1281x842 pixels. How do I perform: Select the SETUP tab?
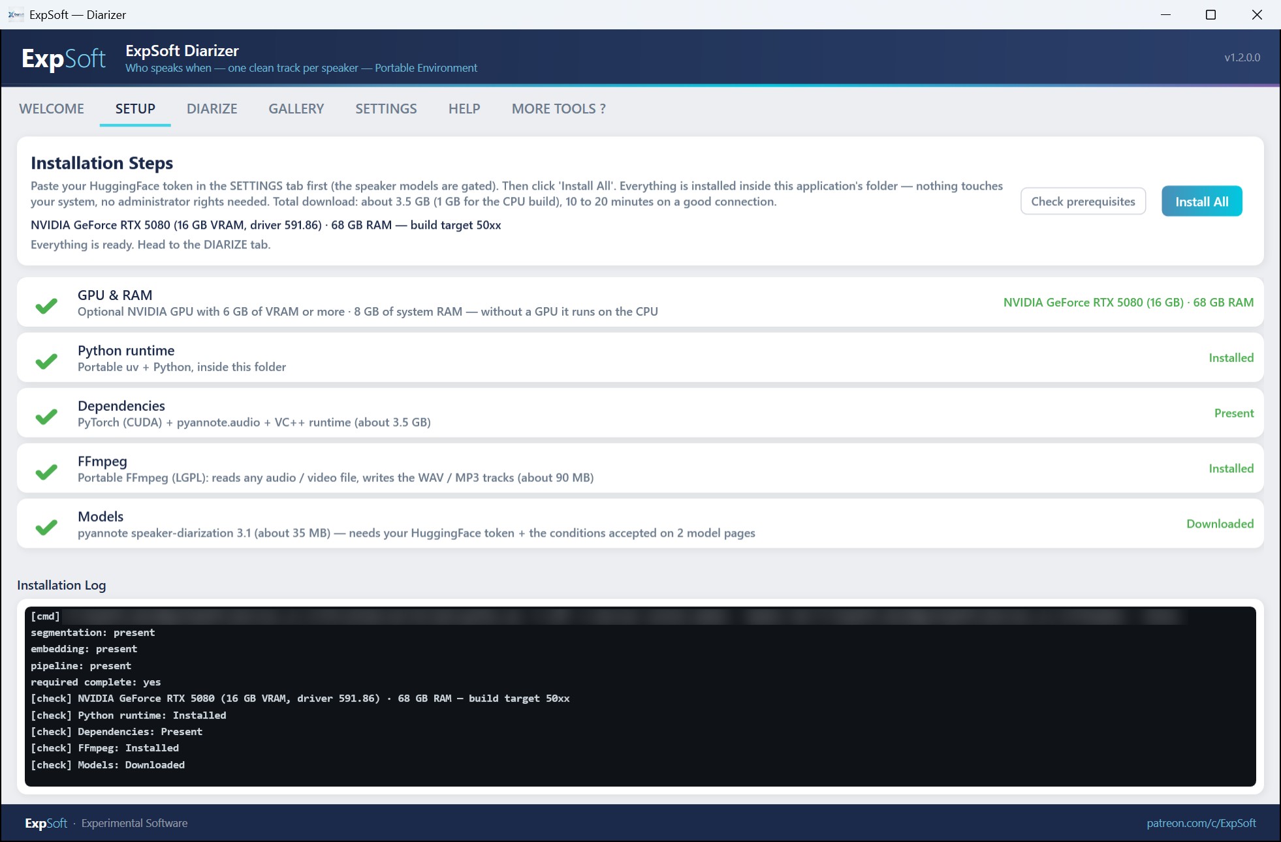point(135,109)
